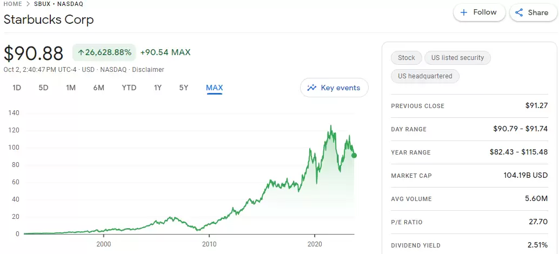Open the HOME breadcrumb link
Image resolution: width=559 pixels, height=254 pixels.
pyautogui.click(x=13, y=4)
